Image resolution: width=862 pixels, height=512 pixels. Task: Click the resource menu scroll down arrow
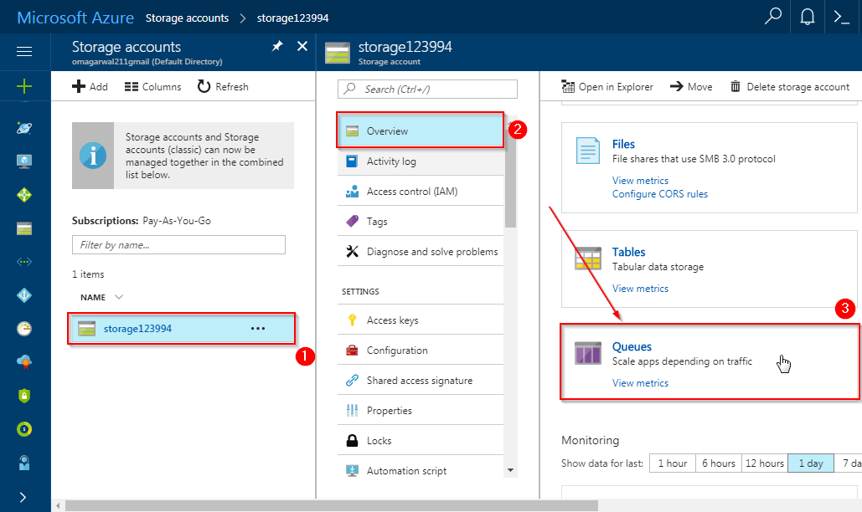click(511, 470)
